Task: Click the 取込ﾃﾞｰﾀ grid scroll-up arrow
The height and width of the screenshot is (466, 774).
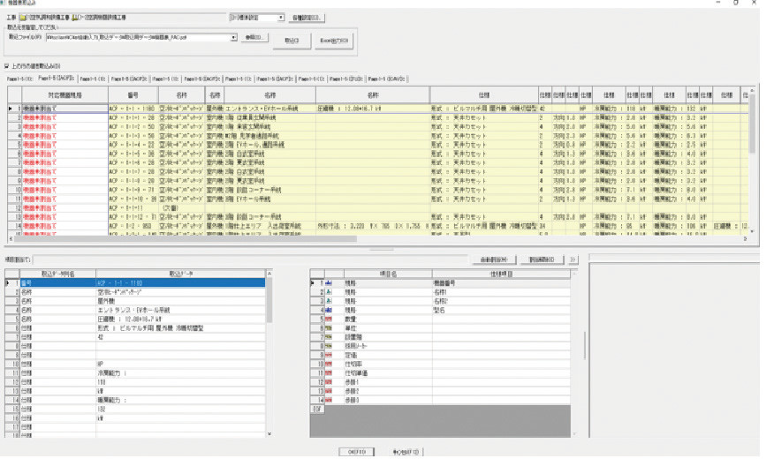Action: 269,274
